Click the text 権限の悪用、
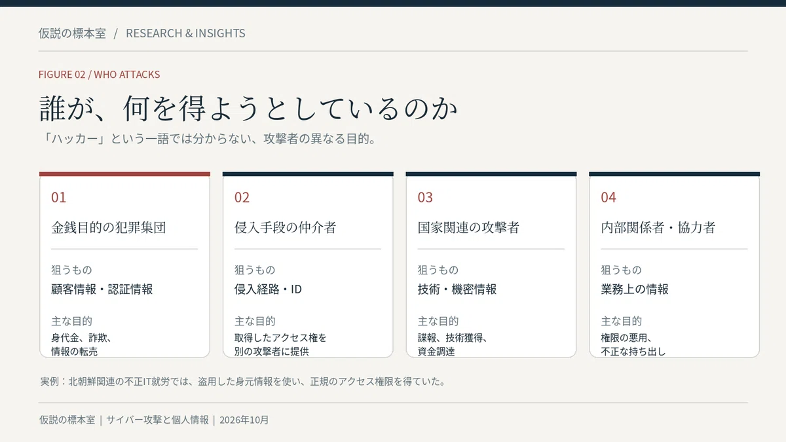 tap(627, 339)
